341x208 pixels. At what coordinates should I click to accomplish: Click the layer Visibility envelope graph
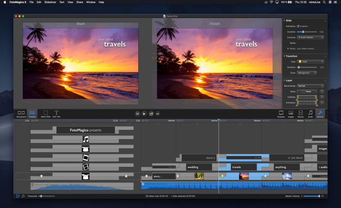[x=307, y=98]
